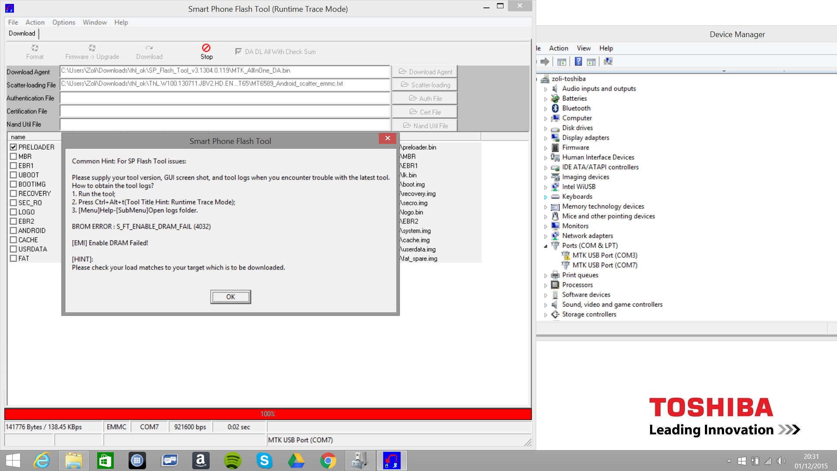Click the Authentication File input field
Screen dimensions: 837x471
pos(225,98)
